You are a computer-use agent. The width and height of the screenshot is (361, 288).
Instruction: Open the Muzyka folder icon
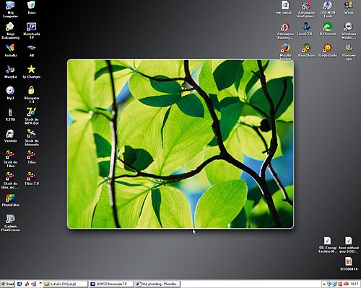point(10,72)
